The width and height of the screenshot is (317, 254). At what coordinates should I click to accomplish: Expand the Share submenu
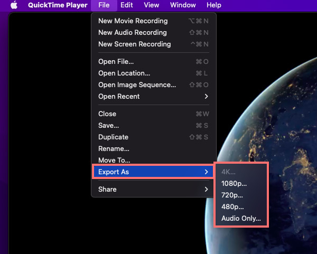pos(154,190)
